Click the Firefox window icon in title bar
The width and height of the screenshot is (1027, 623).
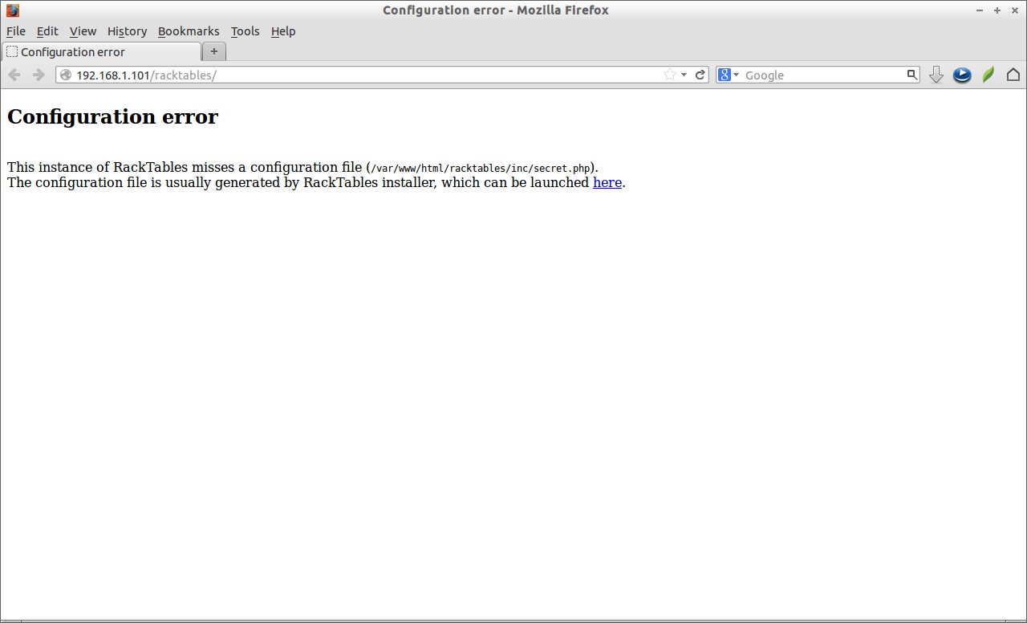click(13, 10)
